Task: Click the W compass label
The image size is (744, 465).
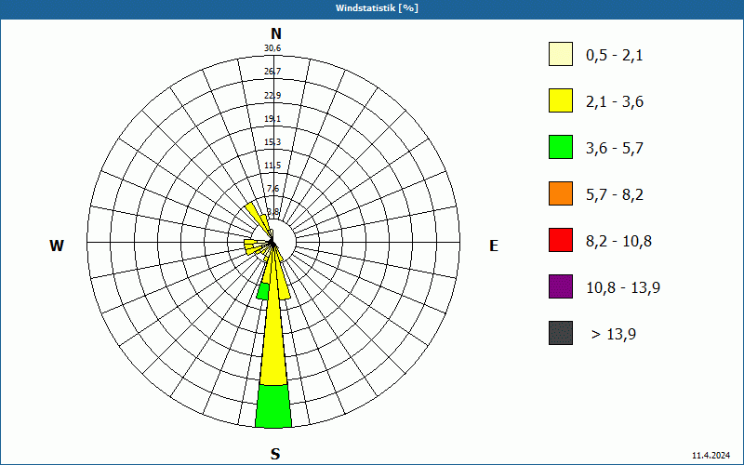Action: 57,246
